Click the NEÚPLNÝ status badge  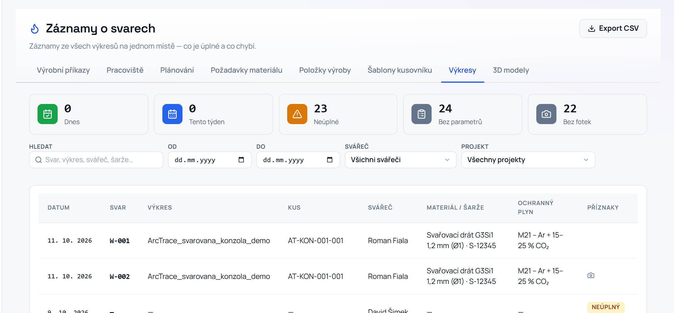click(606, 307)
